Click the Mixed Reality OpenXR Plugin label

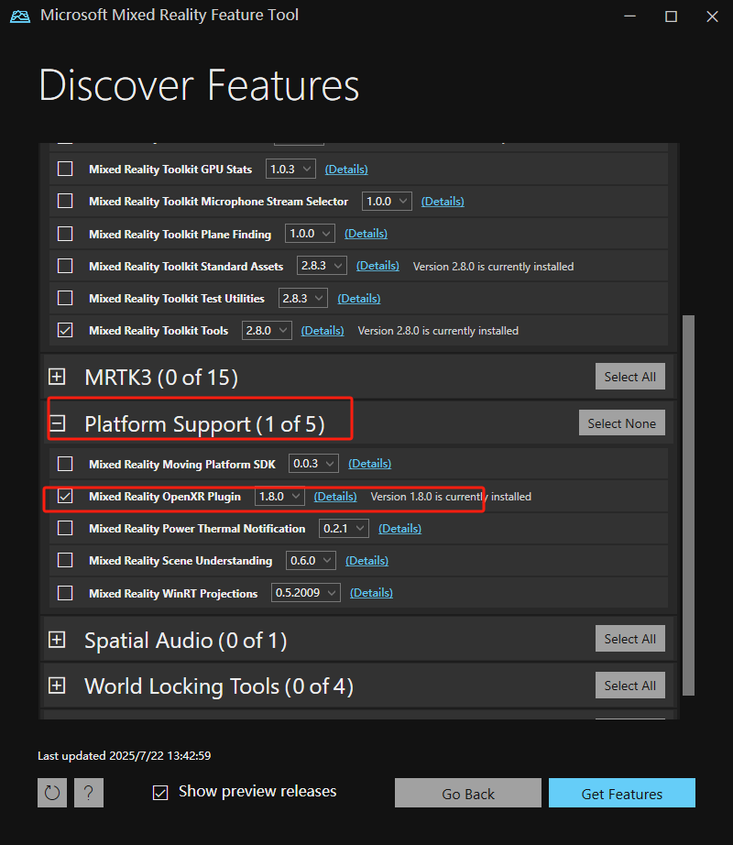point(165,497)
